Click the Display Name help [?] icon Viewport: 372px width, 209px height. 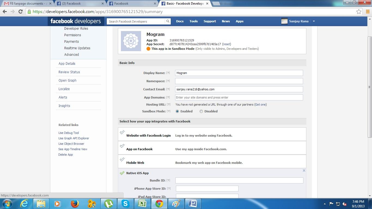coord(168,73)
